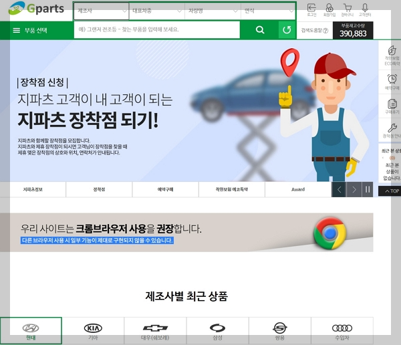Click the 제조사별 최근 상품 heading
Image resolution: width=401 pixels, height=345 pixels.
pos(186,296)
